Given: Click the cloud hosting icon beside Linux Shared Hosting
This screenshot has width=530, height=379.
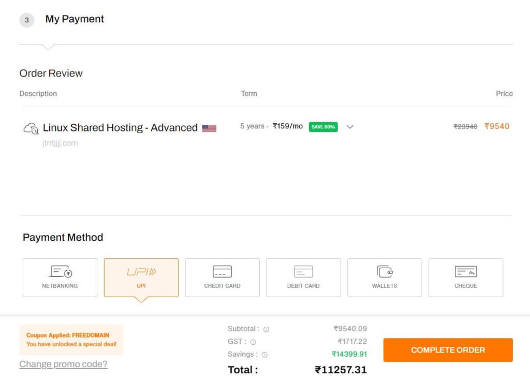Looking at the screenshot, I should coord(31,128).
